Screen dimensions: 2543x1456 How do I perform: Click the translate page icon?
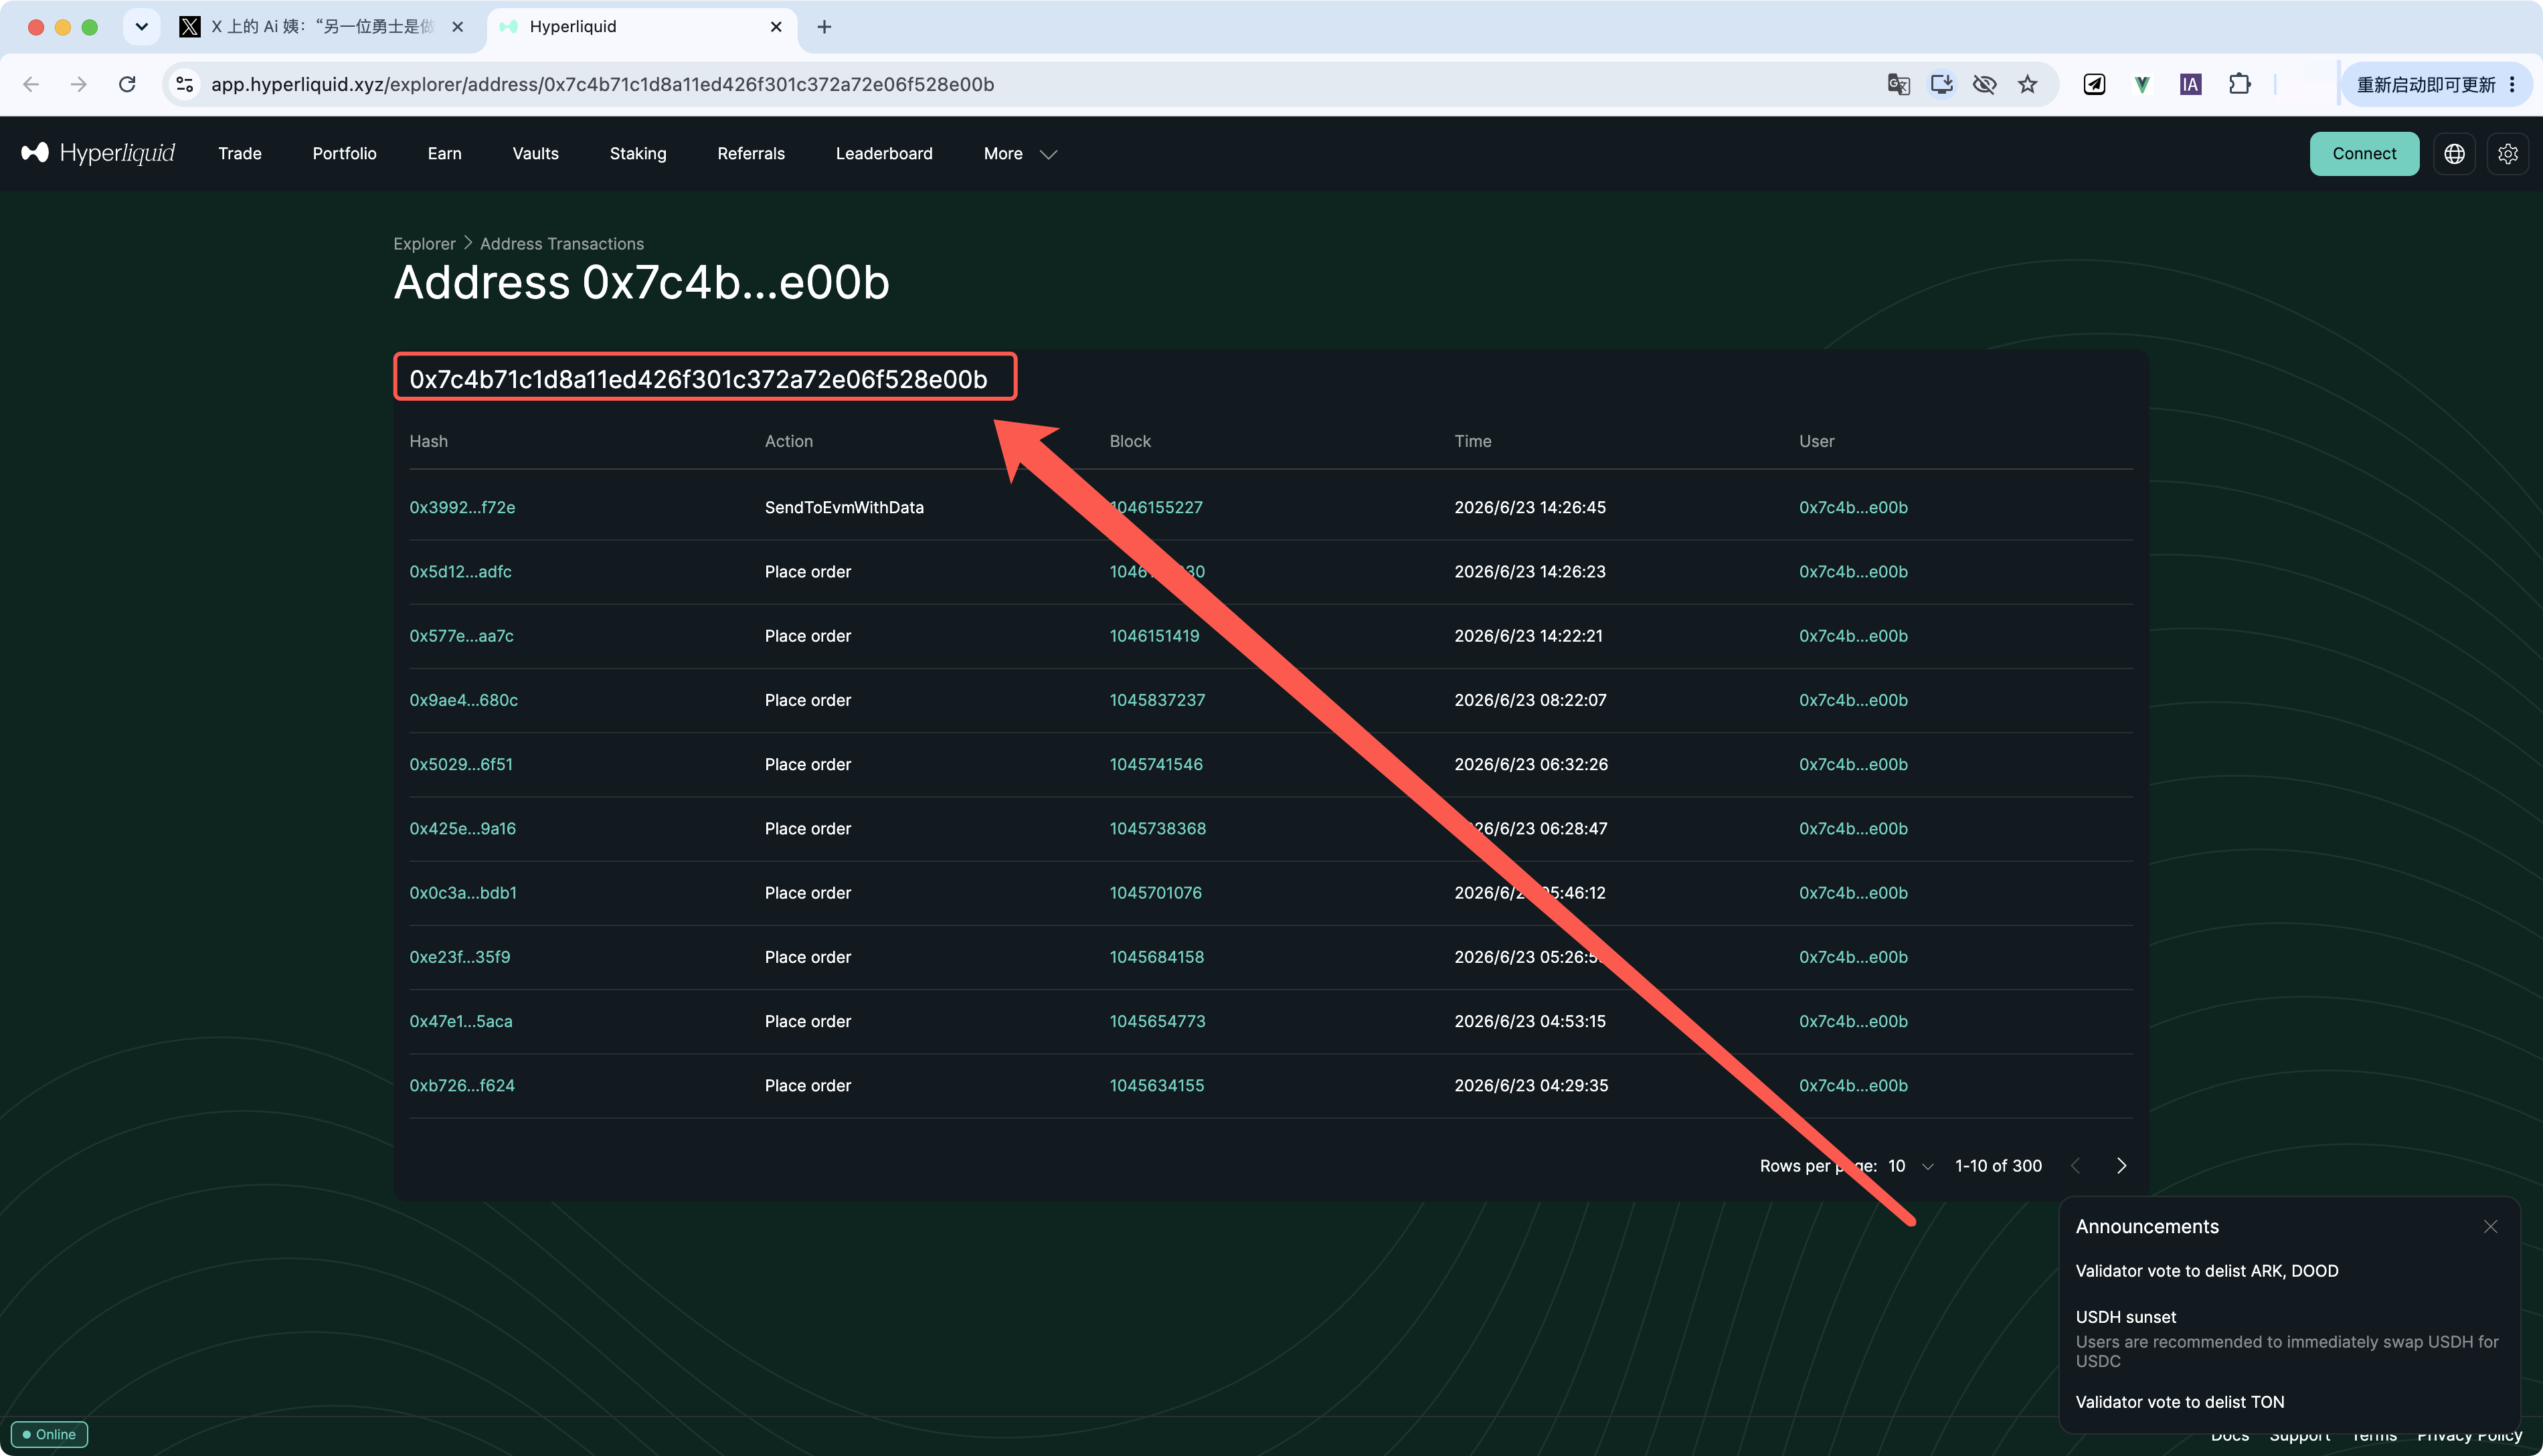click(1898, 84)
